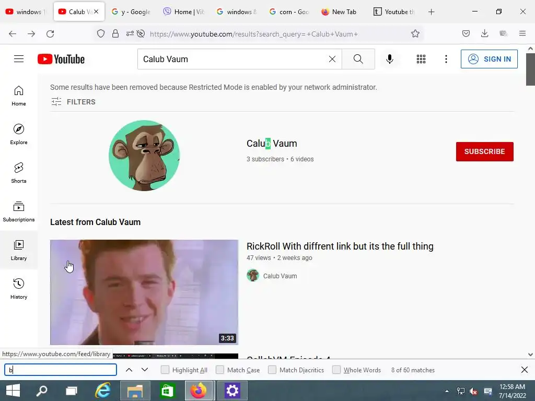Open Calub Vaum channel name link
The image size is (535, 401).
coord(272,144)
